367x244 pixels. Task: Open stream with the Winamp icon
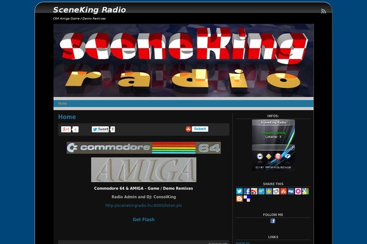[269, 156]
